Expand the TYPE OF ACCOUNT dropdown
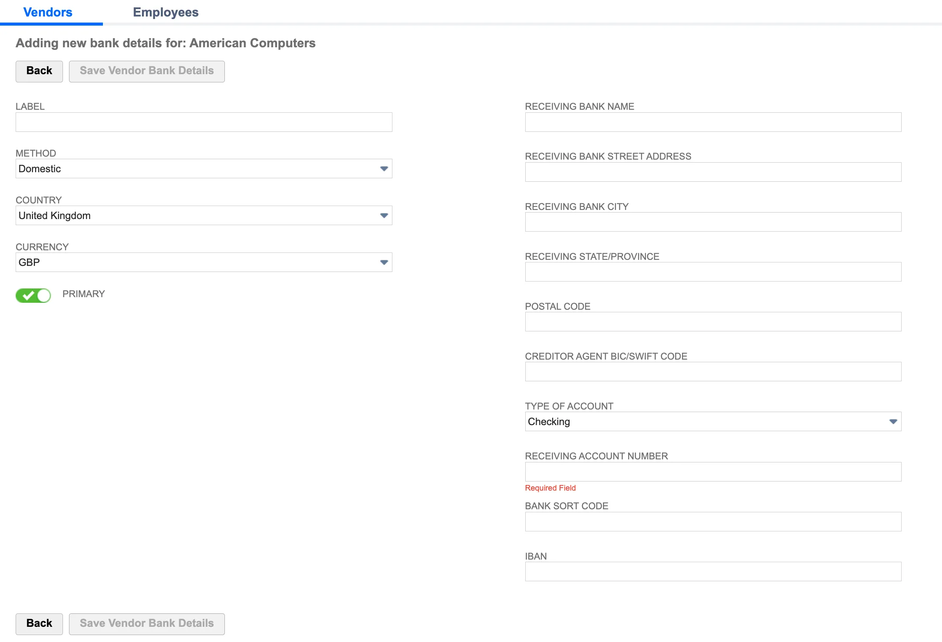 (713, 422)
